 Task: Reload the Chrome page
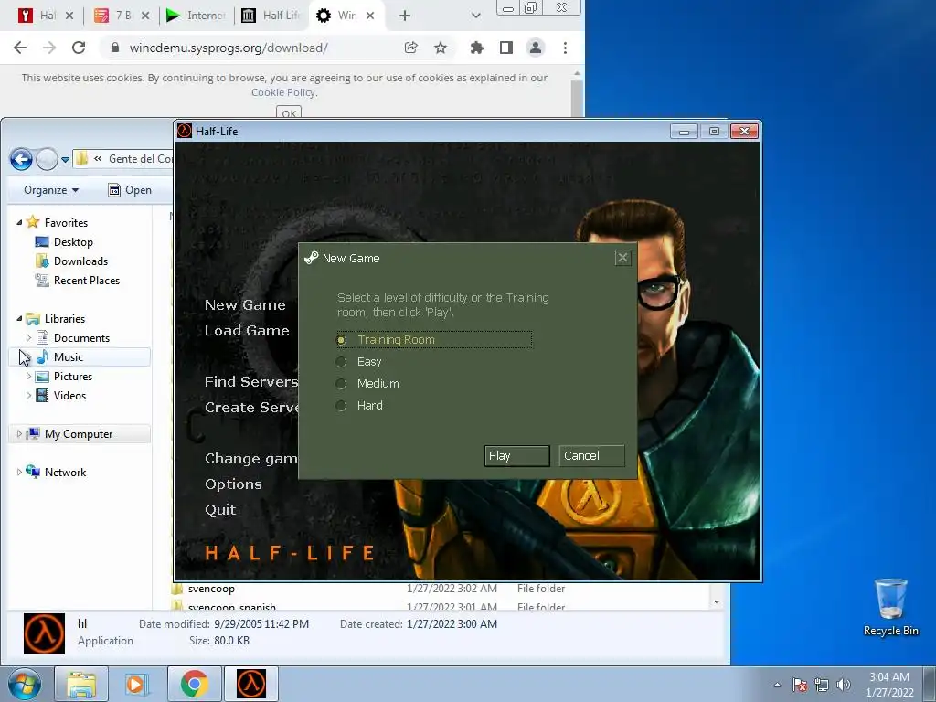pyautogui.click(x=79, y=48)
